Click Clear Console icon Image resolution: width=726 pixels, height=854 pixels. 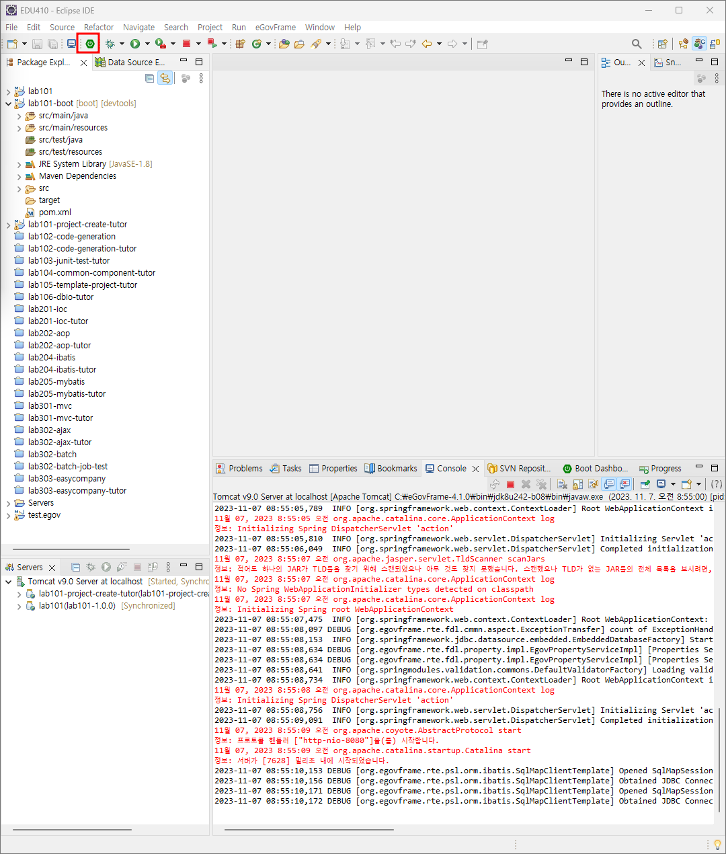pos(562,484)
